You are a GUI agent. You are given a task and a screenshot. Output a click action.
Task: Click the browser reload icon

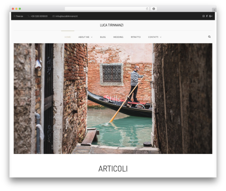coord(147,9)
